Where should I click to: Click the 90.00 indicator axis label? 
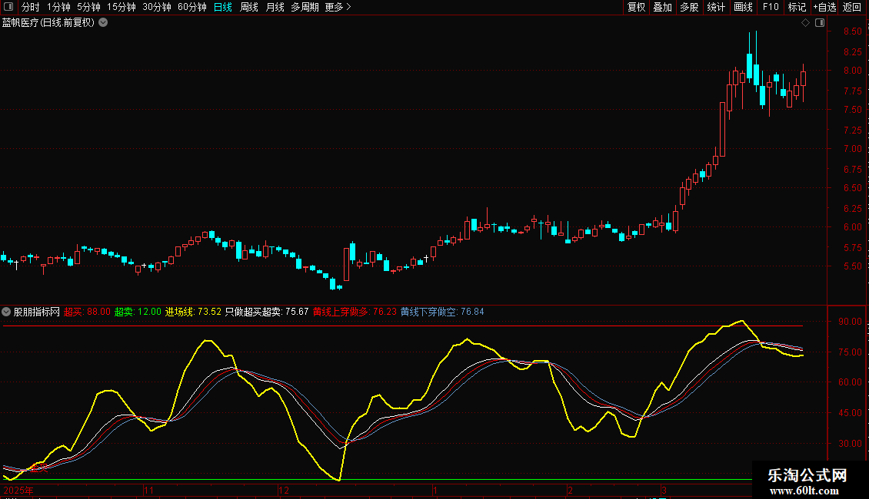coord(850,322)
